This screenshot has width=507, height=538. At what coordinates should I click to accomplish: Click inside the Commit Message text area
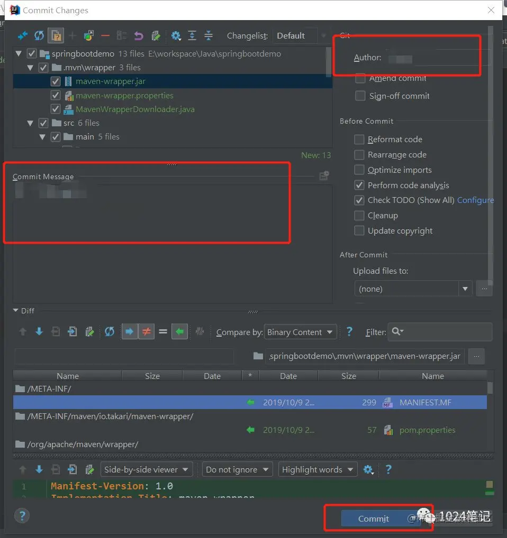click(x=173, y=244)
